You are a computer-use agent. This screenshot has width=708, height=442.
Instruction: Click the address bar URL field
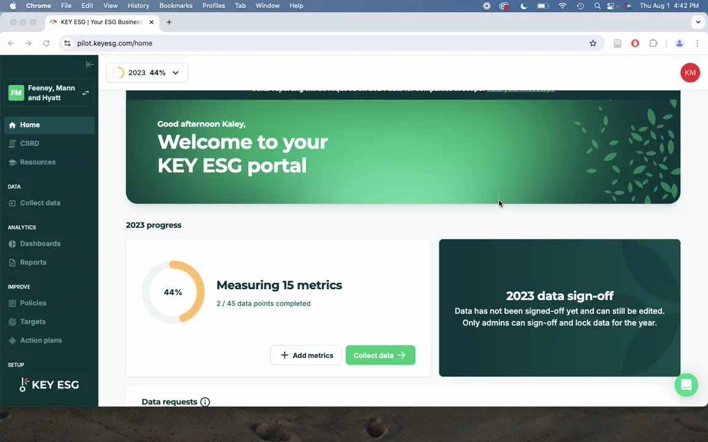332,44
